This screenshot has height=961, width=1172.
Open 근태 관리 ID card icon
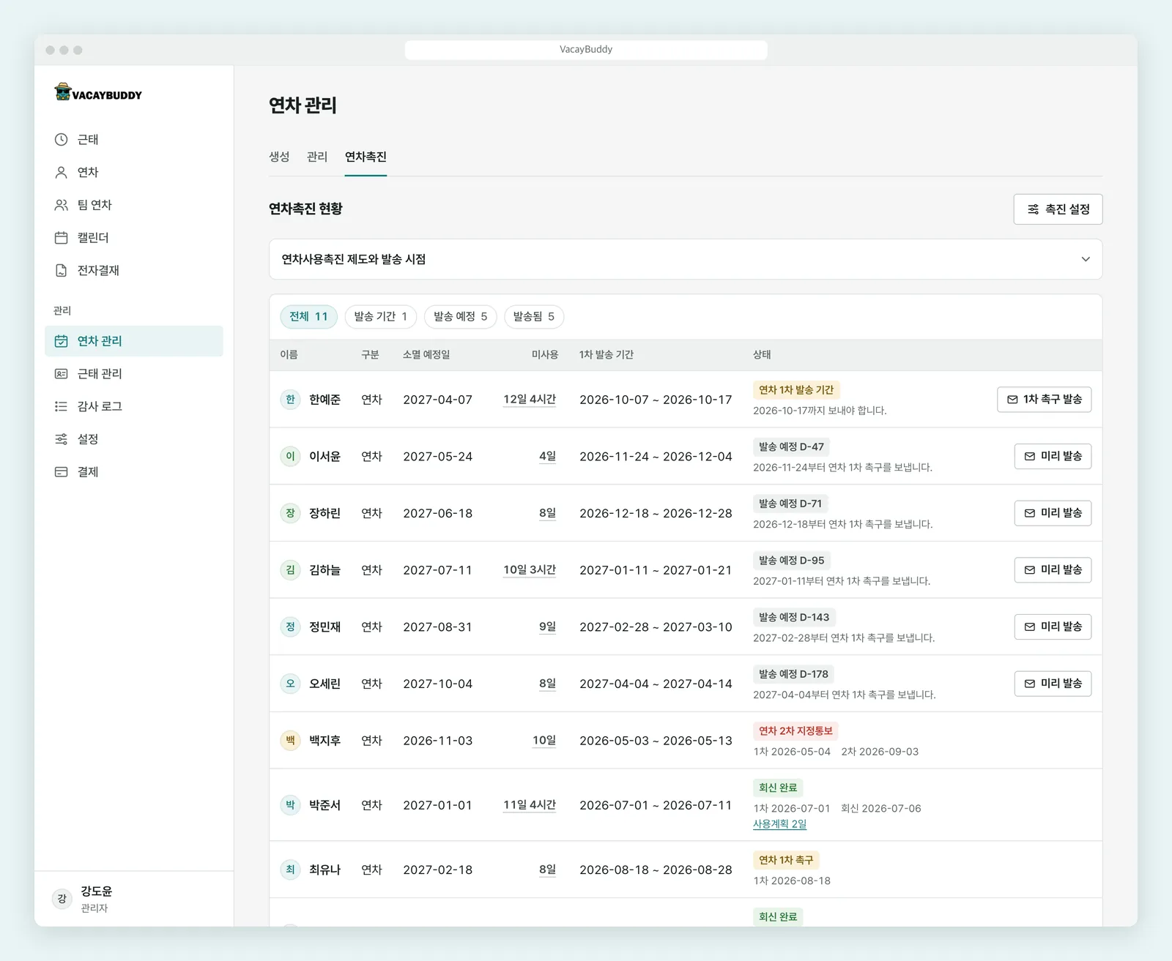tap(62, 374)
